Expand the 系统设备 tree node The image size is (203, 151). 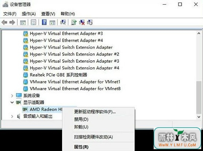coord(12,96)
